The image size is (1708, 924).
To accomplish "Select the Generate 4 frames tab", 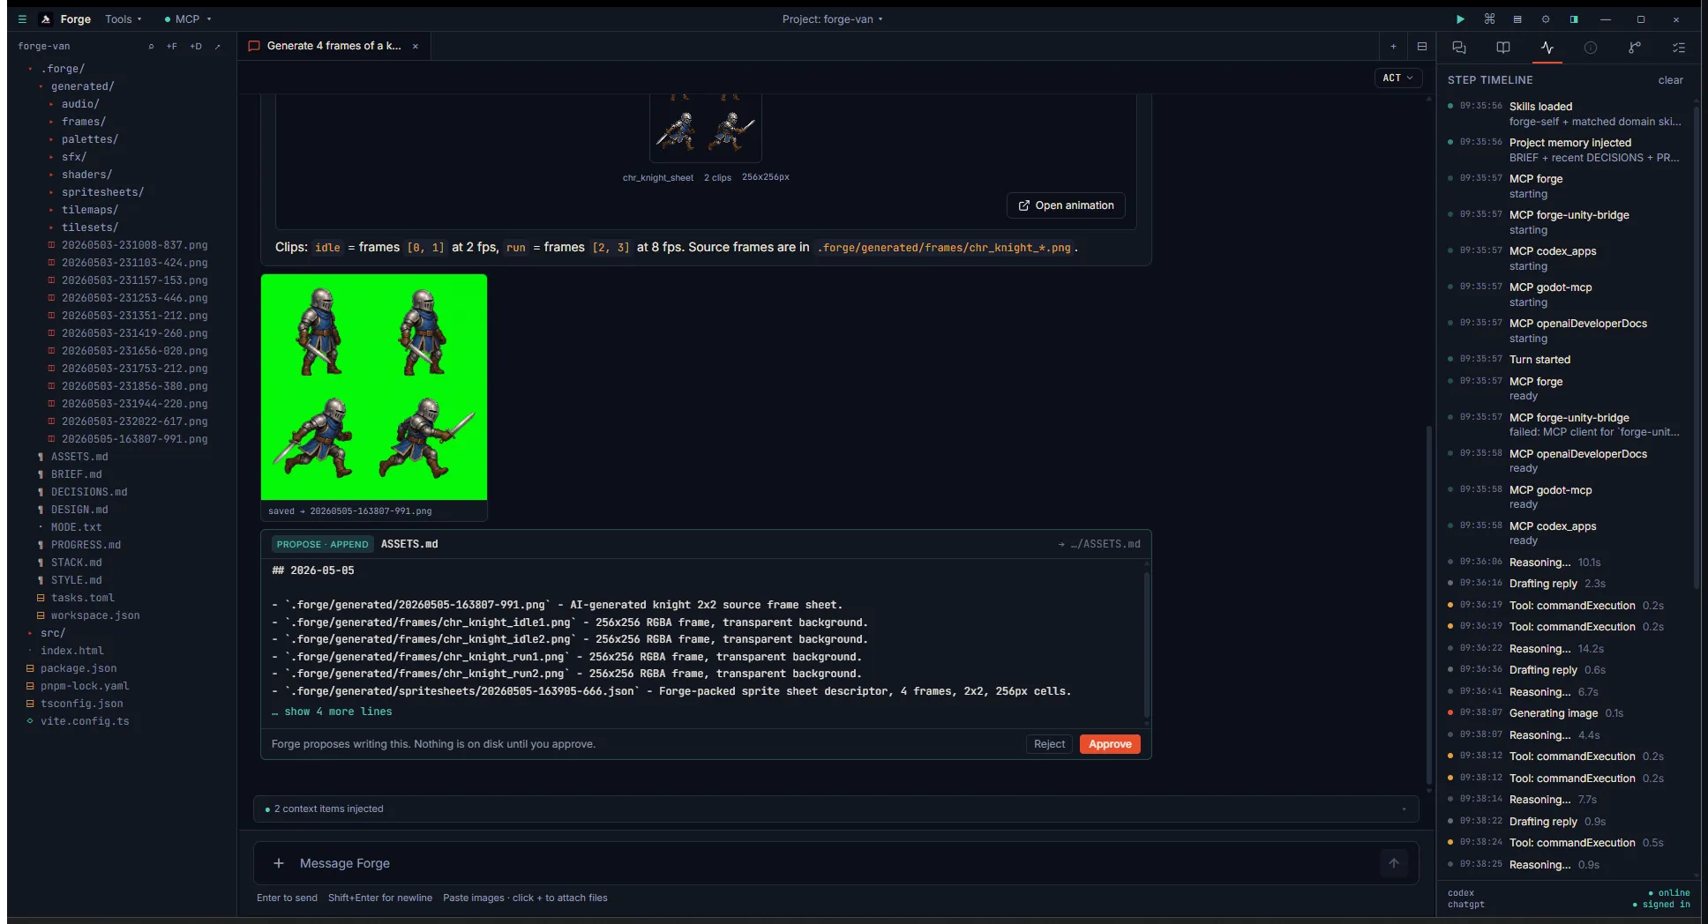I will click(333, 46).
